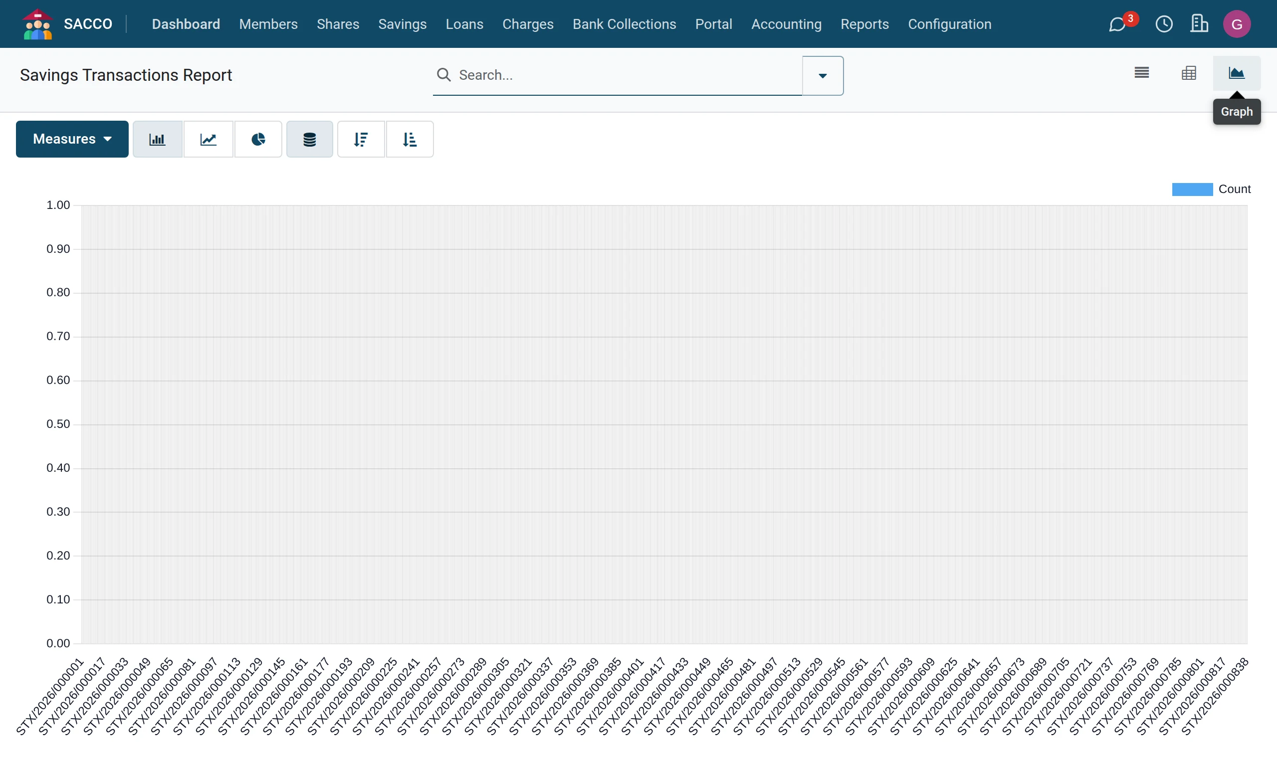The width and height of the screenshot is (1277, 758).
Task: Open the Members menu
Action: point(268,24)
